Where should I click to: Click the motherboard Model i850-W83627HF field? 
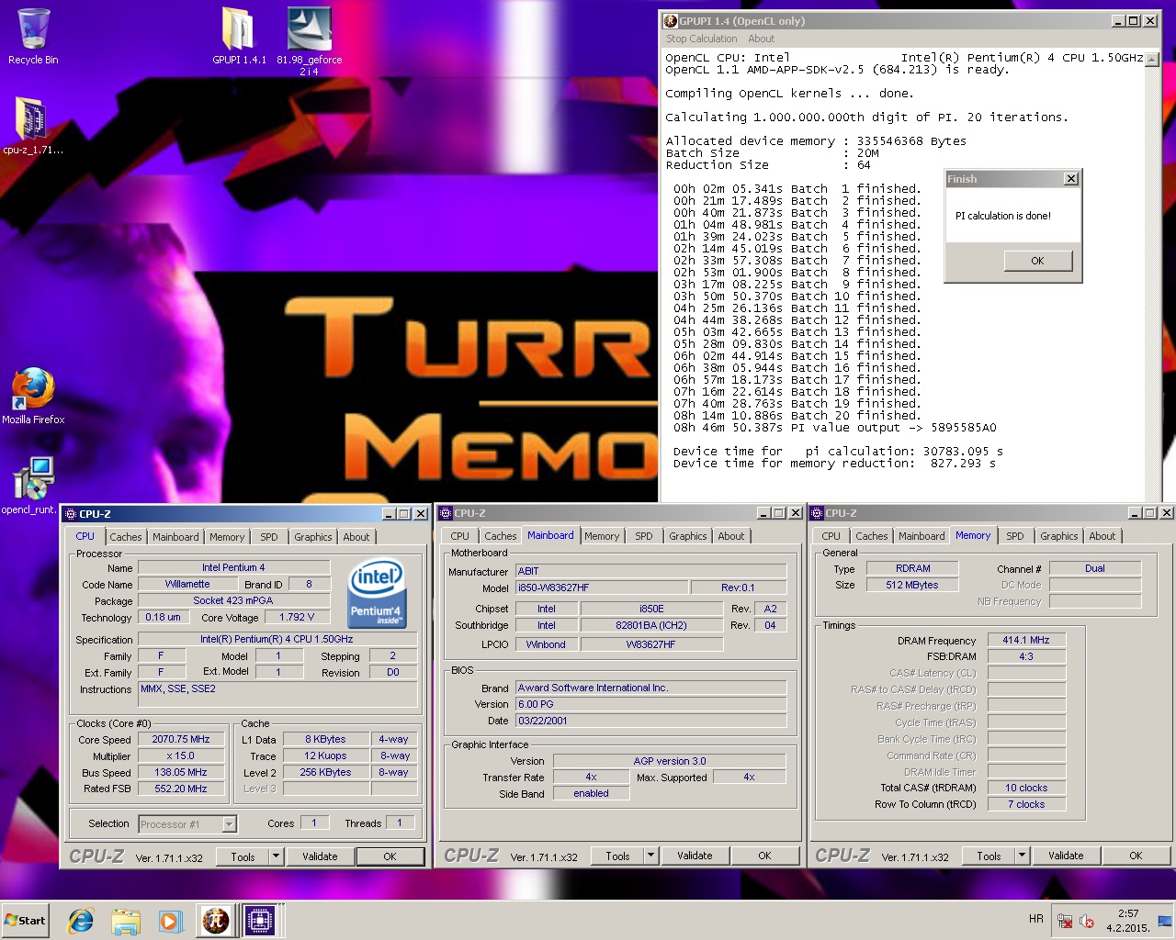[x=602, y=587]
